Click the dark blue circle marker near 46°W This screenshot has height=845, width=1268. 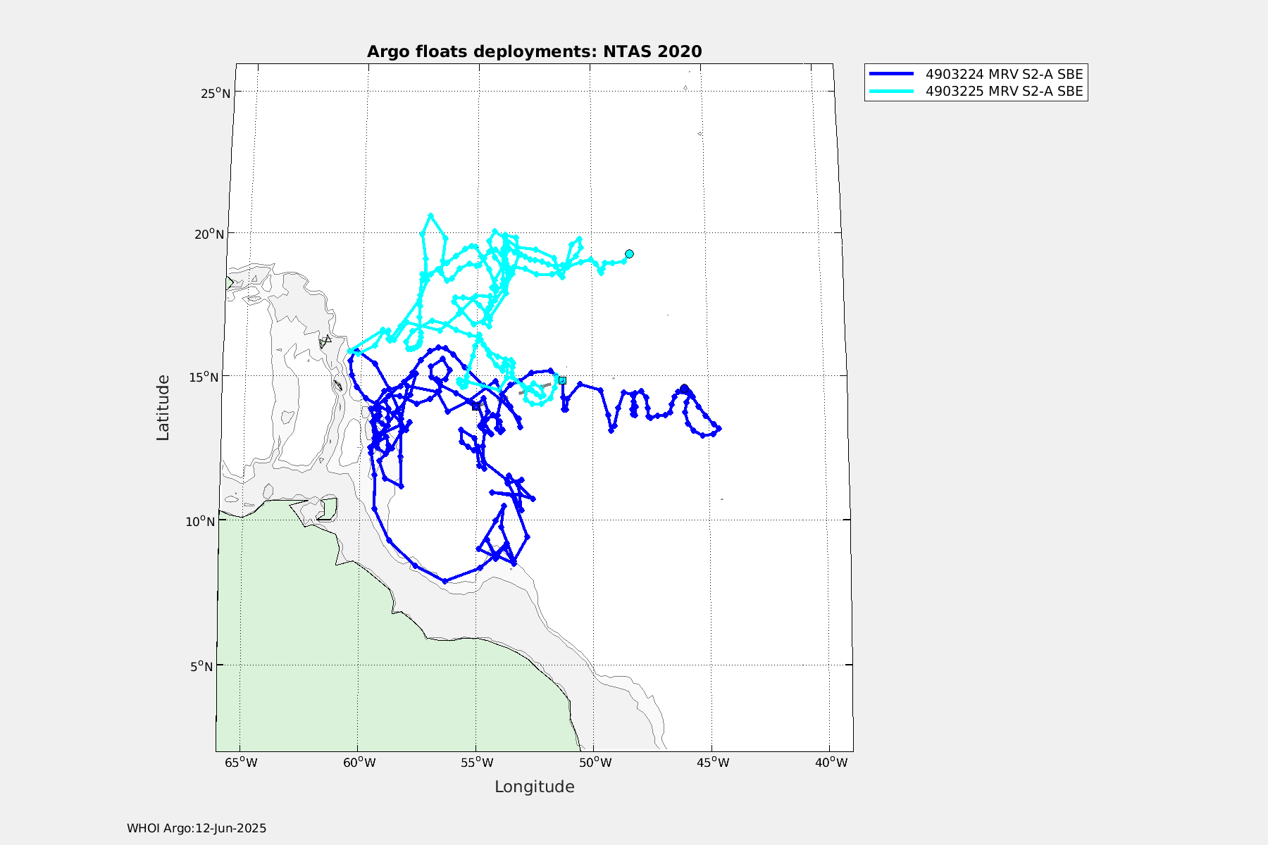[684, 389]
